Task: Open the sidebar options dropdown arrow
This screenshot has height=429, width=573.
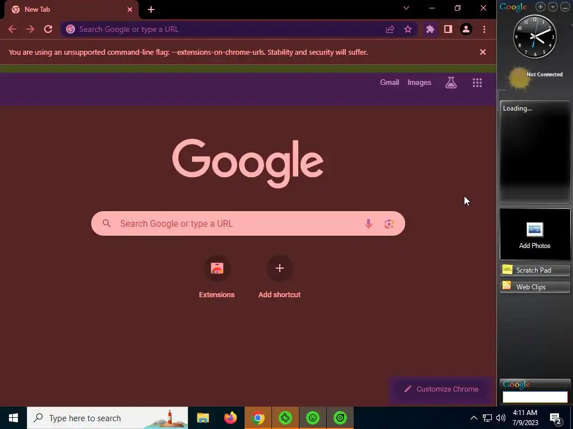Action: coord(552,7)
